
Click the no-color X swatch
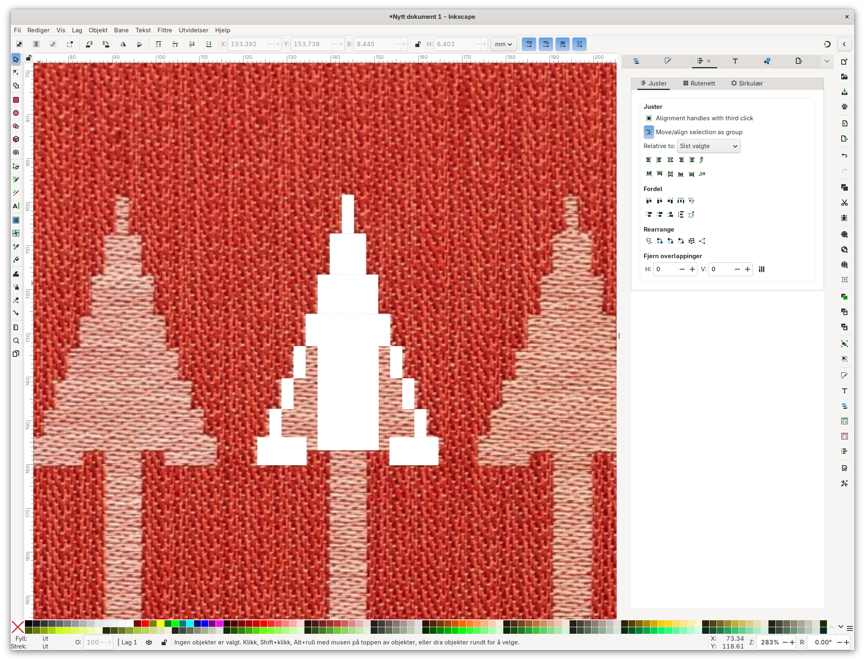(x=18, y=627)
